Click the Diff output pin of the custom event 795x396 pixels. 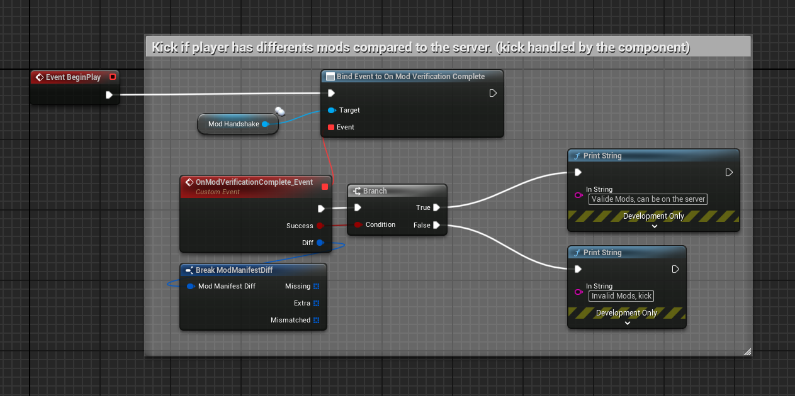(320, 243)
